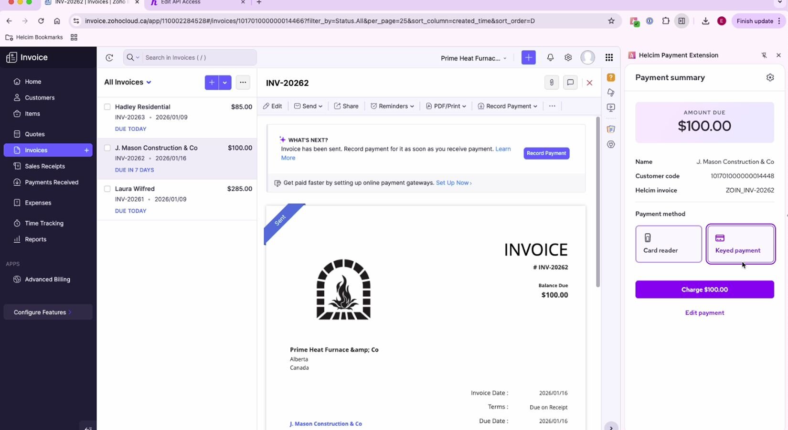Select J. Mason Construction invoice checkbox
This screenshot has width=788, height=430.
point(107,148)
